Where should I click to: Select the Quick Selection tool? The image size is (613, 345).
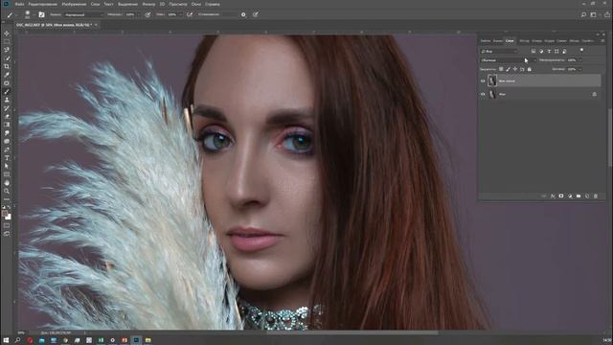[7, 58]
